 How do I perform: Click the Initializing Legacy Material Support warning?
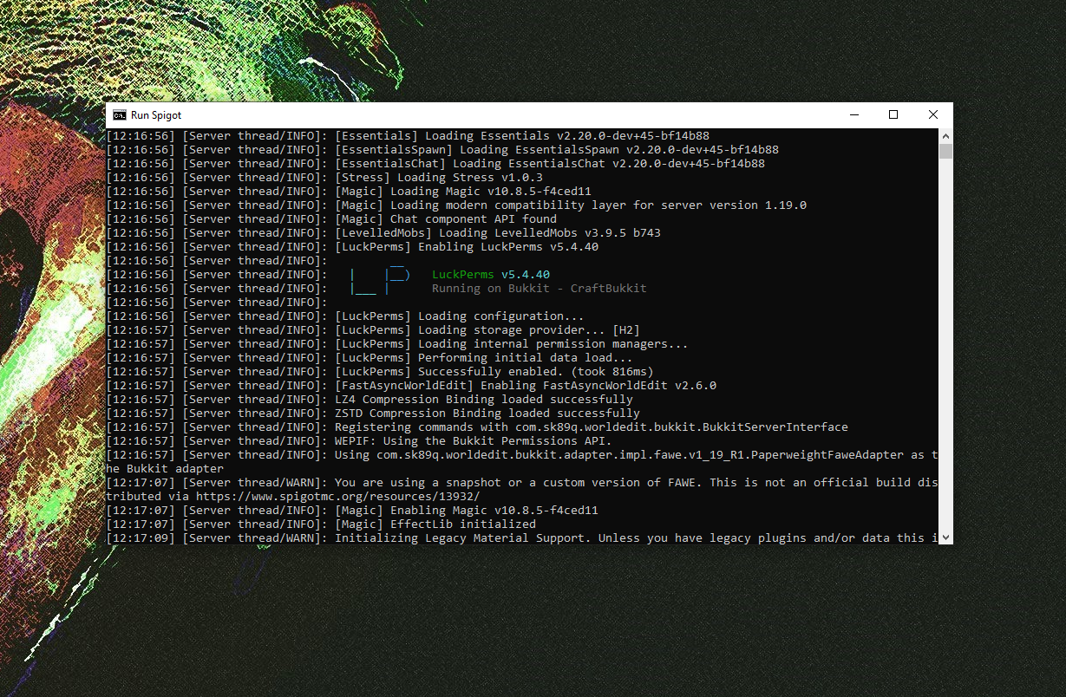(x=633, y=538)
